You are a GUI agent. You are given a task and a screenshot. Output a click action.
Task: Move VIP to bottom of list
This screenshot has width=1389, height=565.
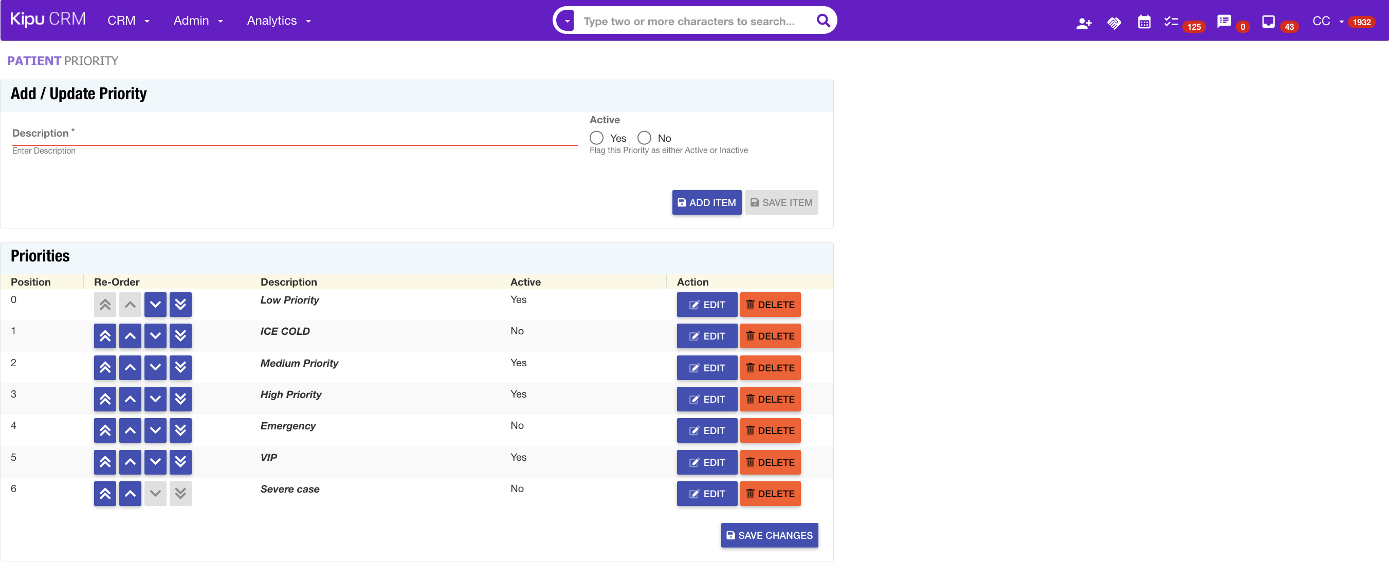180,462
